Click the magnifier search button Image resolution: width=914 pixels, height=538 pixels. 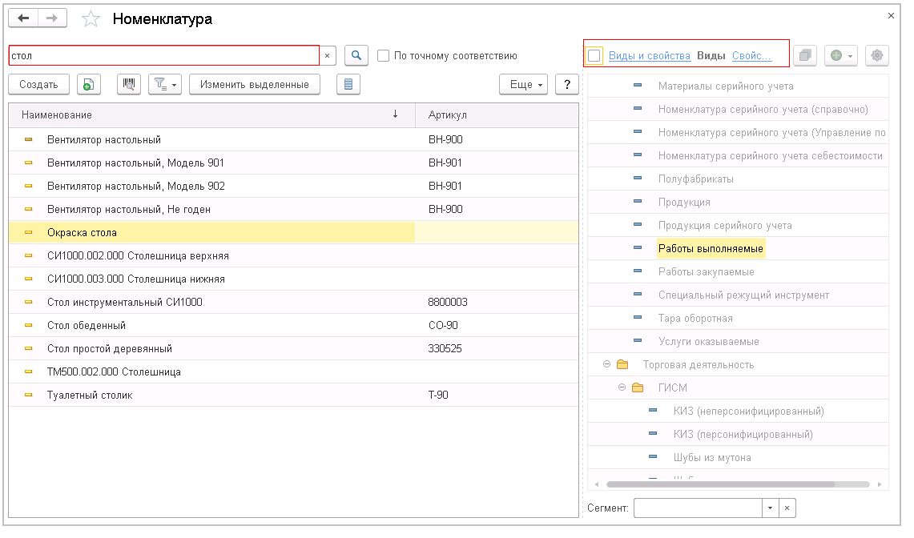tap(356, 55)
